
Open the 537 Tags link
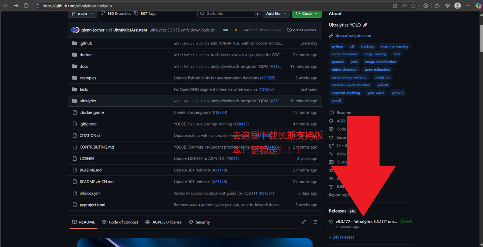click(145, 14)
